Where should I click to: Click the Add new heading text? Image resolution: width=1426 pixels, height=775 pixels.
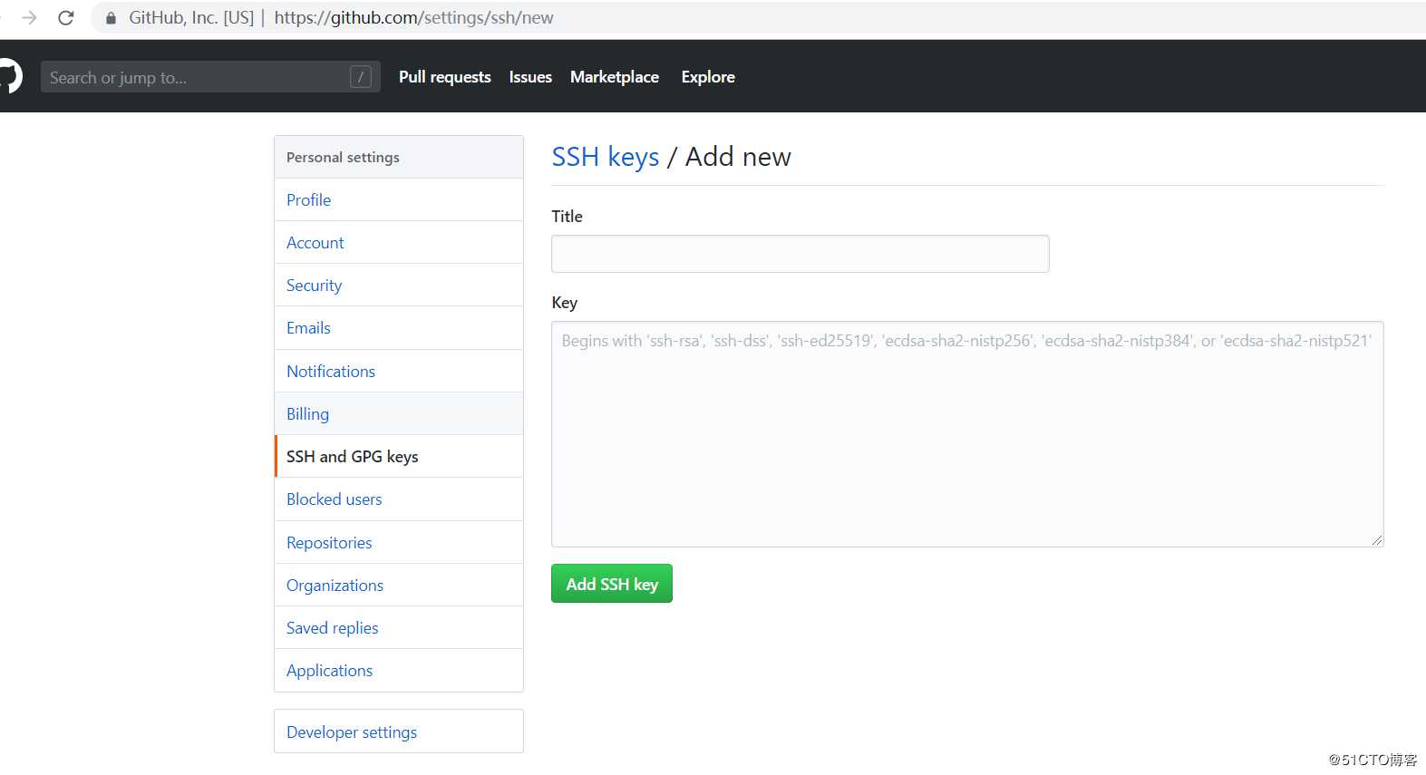(x=738, y=157)
